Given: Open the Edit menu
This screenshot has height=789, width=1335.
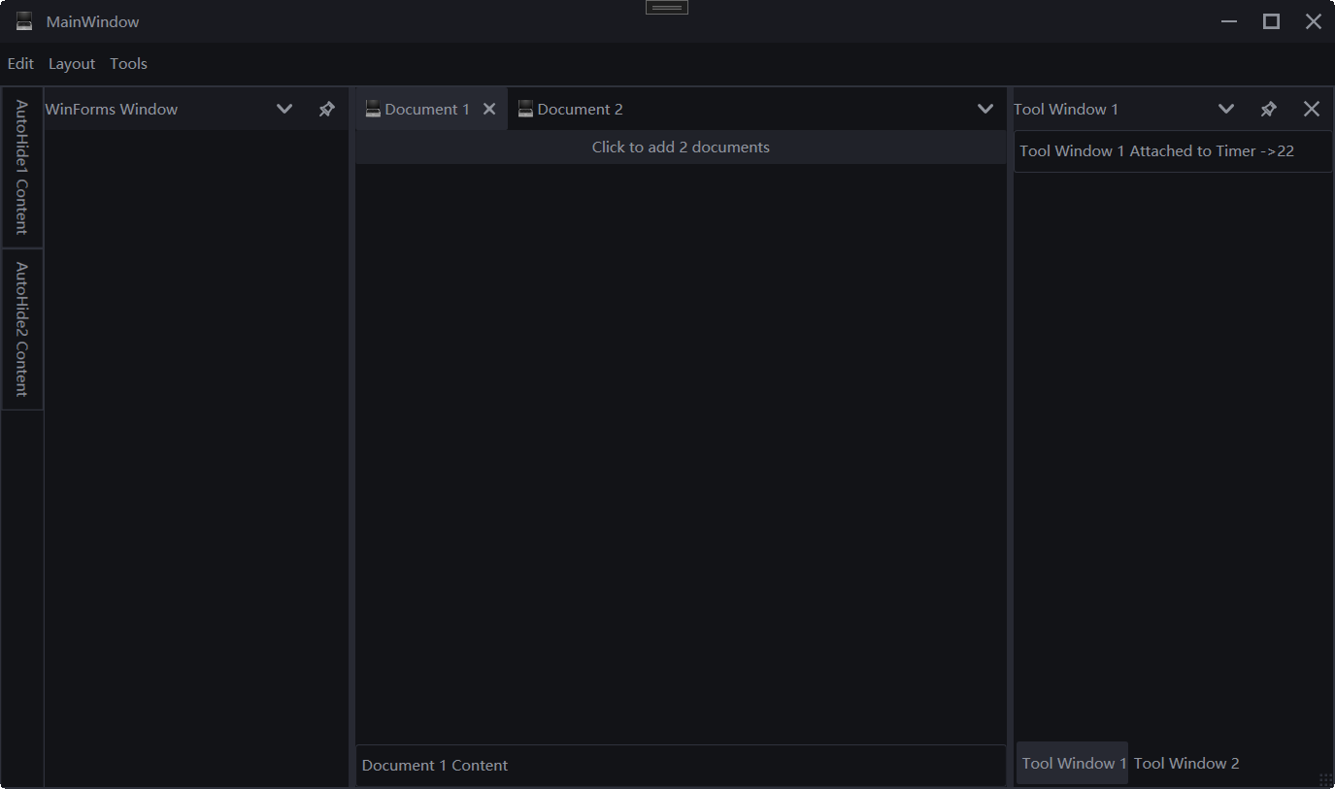Looking at the screenshot, I should [20, 64].
